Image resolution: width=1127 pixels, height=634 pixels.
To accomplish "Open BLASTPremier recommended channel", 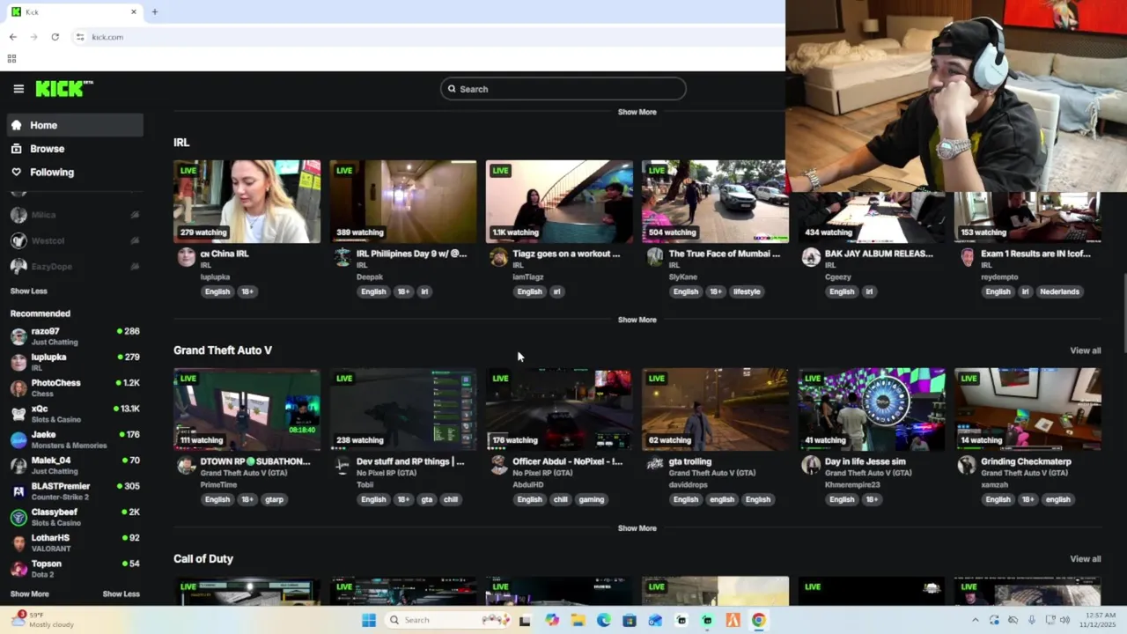I will tap(76, 491).
